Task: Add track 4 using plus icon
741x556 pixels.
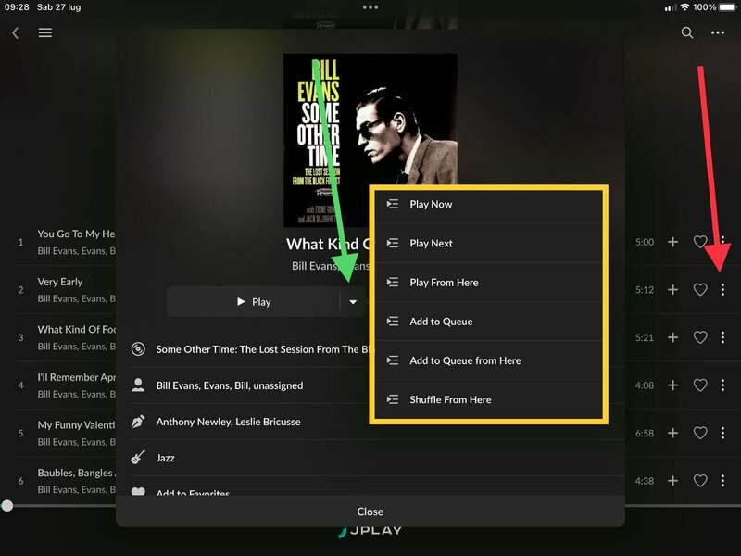Action: (673, 385)
